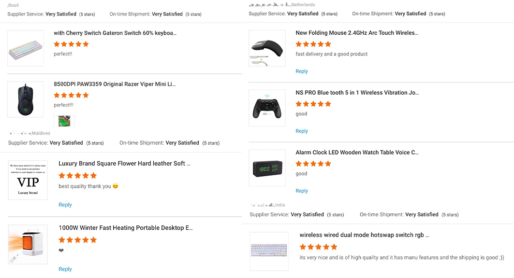Click the NS PRO wireless gamepad thumbnail
514x278 pixels.
267,108
